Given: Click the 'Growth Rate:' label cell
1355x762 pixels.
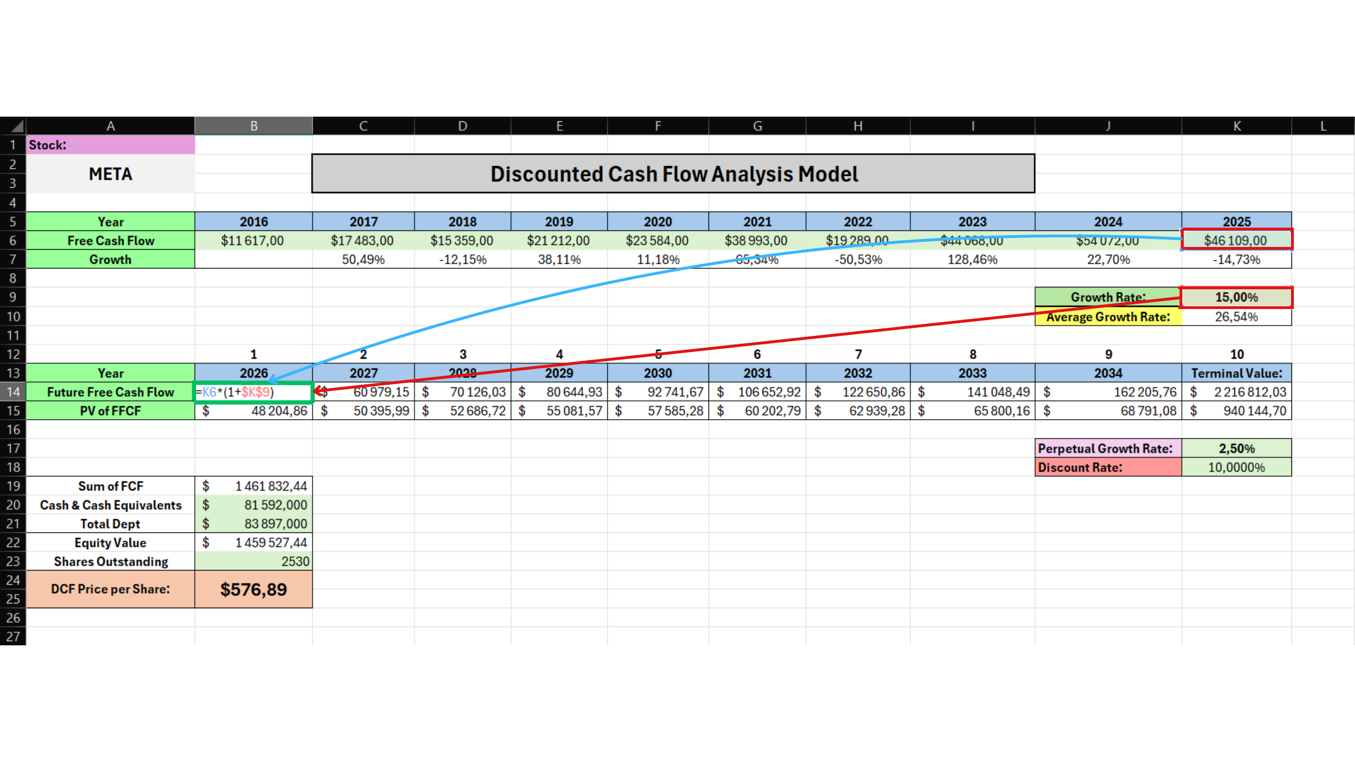Looking at the screenshot, I should tap(1108, 297).
